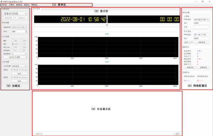Expand the 更多信号设置 dropdown button

15,57
